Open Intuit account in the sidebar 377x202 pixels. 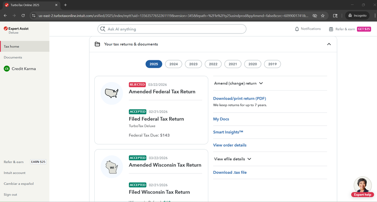coord(14,173)
